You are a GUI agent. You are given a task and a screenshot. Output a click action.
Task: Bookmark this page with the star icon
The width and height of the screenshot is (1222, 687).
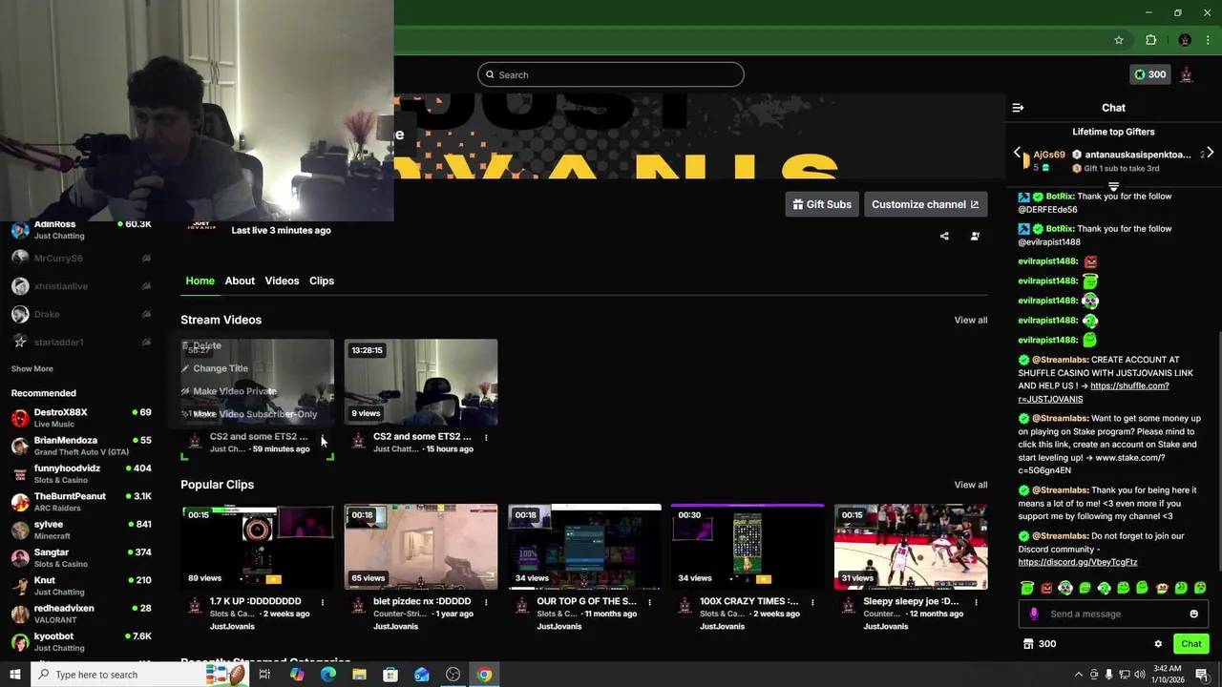click(x=1119, y=40)
